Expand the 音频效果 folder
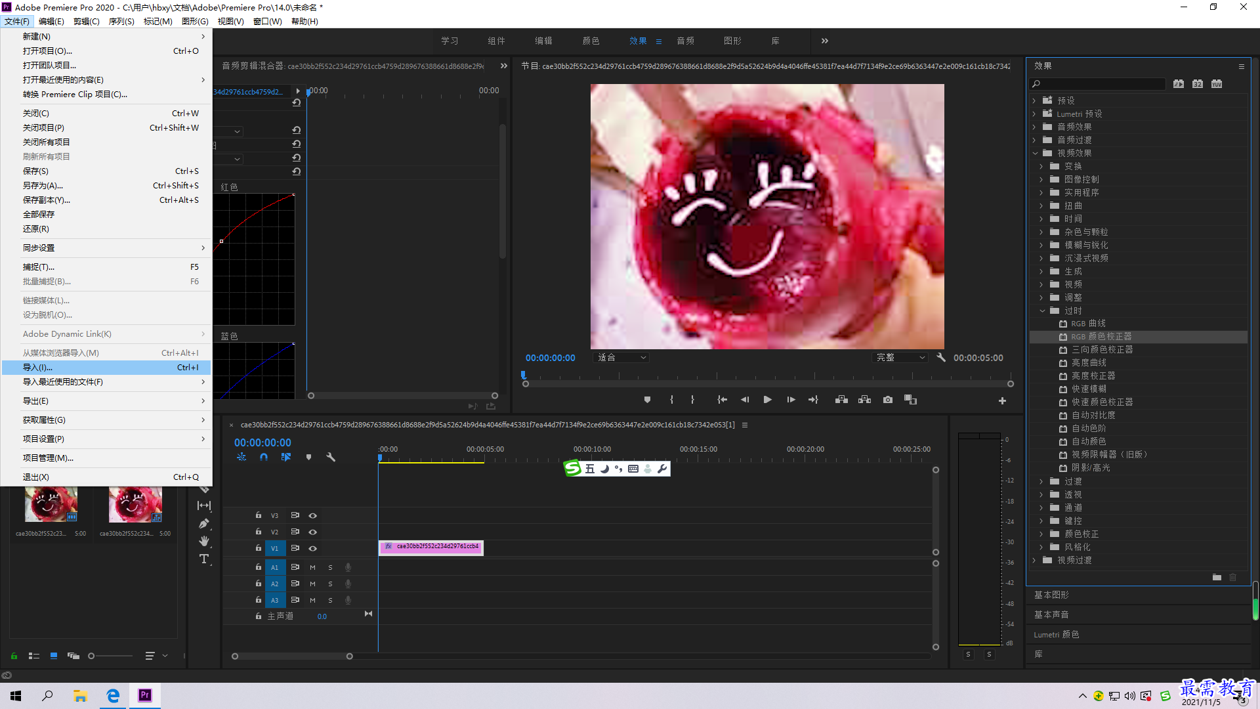 pyautogui.click(x=1034, y=127)
